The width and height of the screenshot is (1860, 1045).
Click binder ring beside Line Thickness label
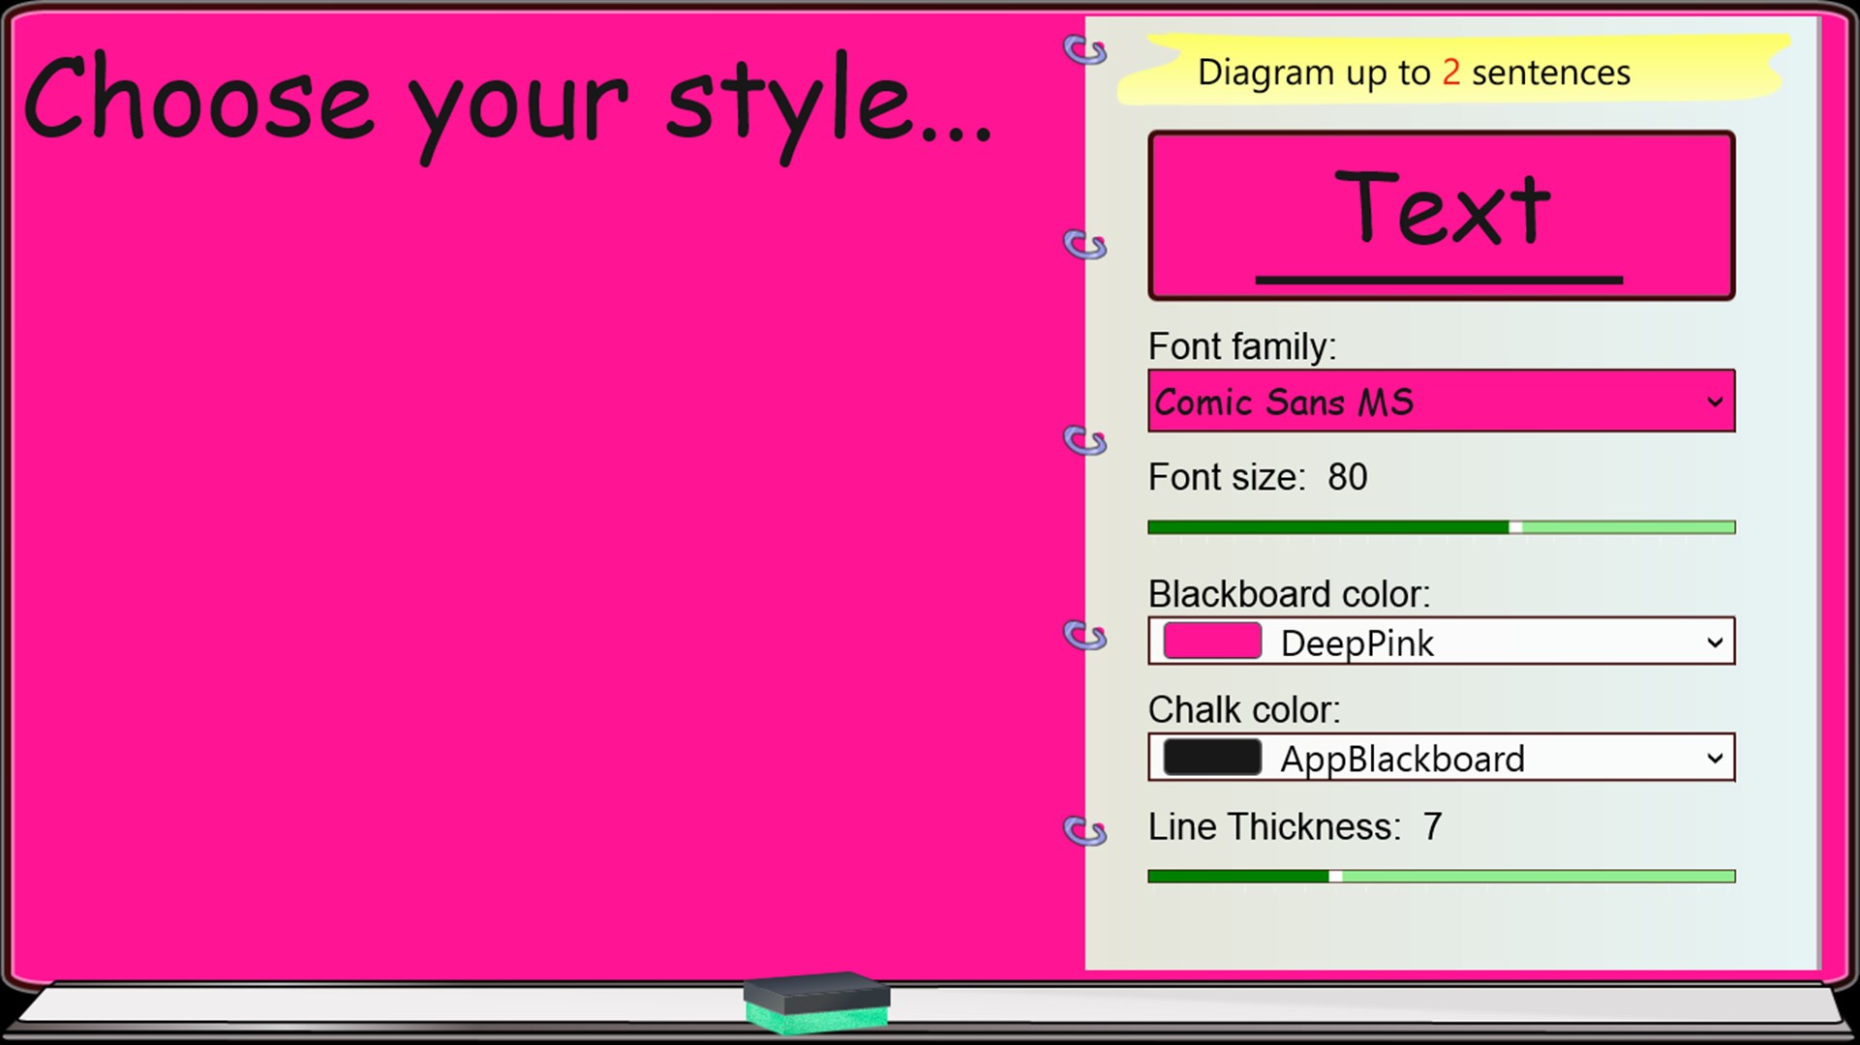tap(1084, 830)
